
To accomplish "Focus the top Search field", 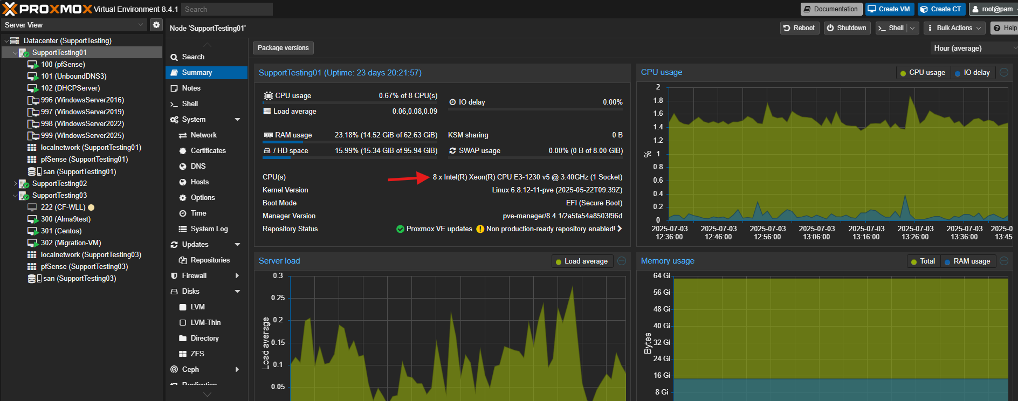I will pyautogui.click(x=226, y=9).
